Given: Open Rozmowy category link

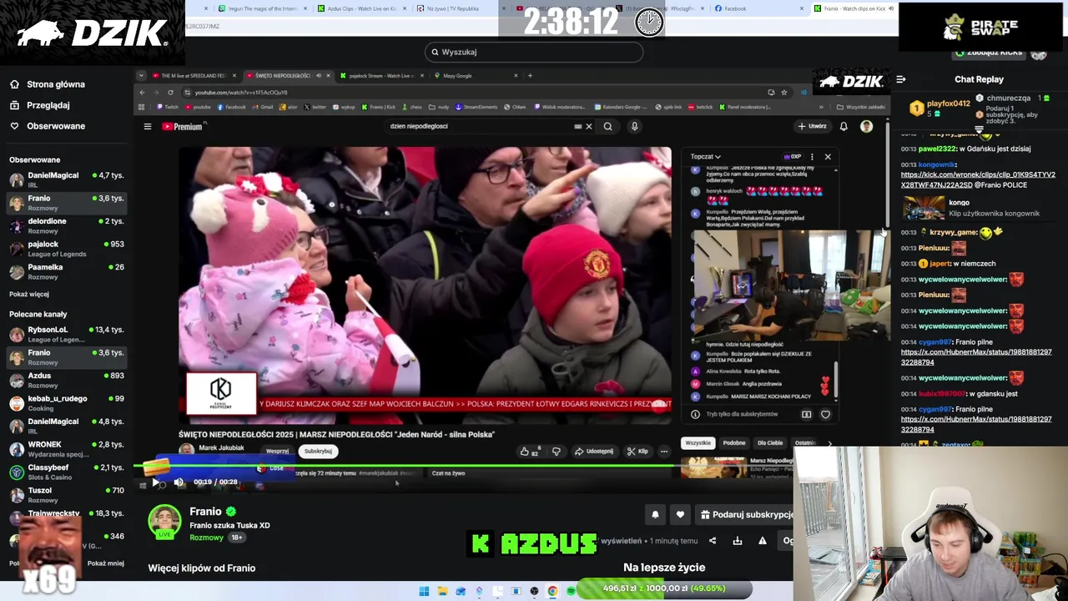Looking at the screenshot, I should pyautogui.click(x=206, y=538).
